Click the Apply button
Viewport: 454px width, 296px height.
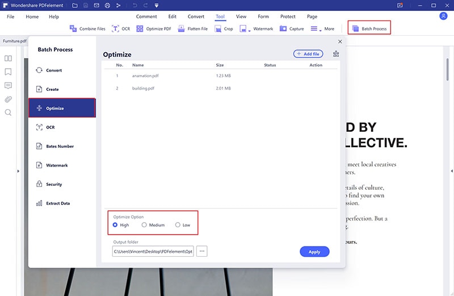pyautogui.click(x=314, y=252)
